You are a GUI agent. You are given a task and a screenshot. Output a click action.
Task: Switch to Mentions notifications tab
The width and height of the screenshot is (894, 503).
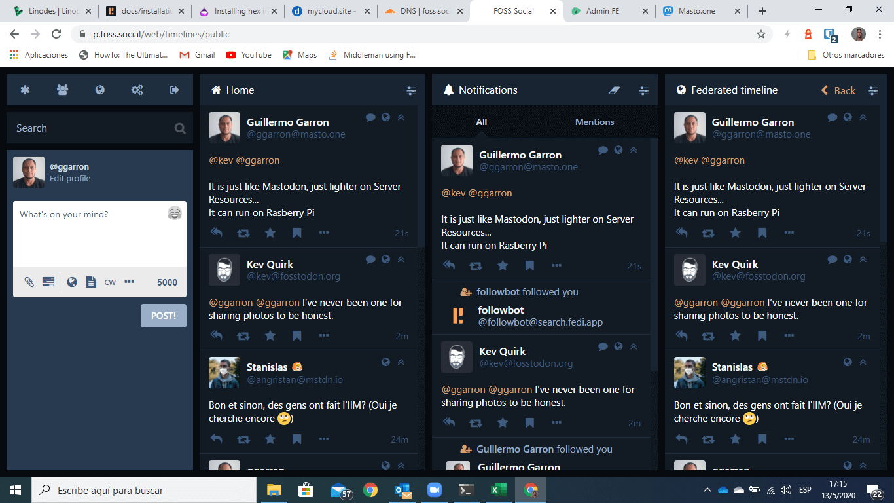[595, 122]
